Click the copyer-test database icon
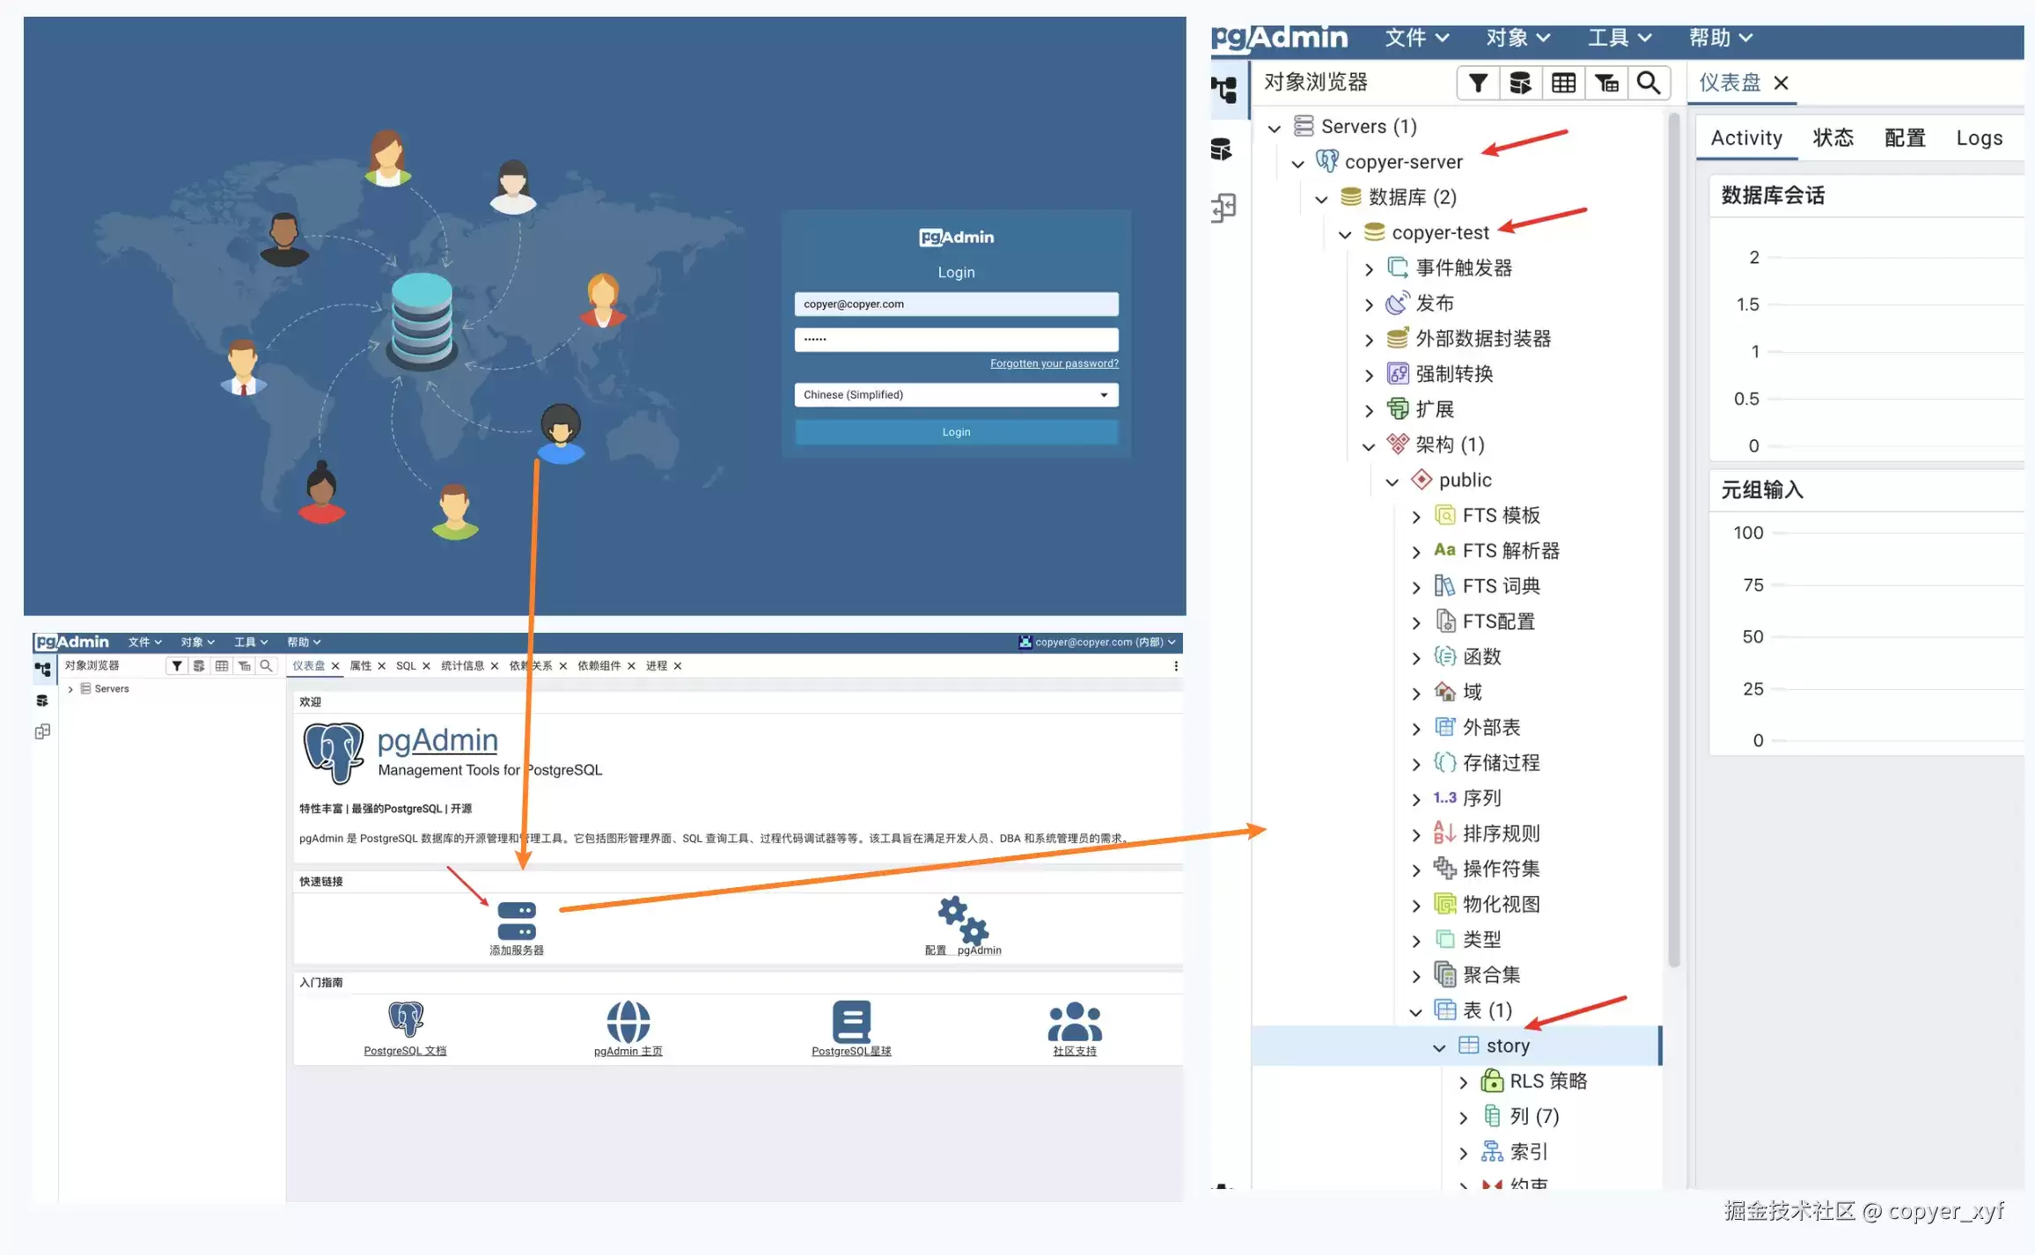 [x=1374, y=232]
